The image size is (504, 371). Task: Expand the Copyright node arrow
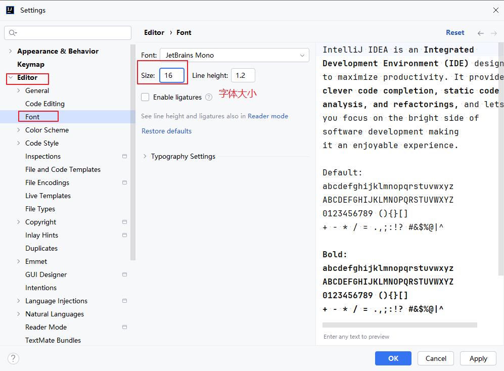tap(19, 222)
